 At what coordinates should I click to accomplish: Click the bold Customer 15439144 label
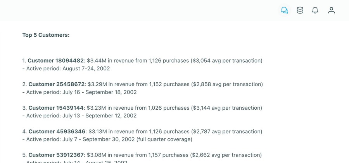pyautogui.click(x=56, y=108)
